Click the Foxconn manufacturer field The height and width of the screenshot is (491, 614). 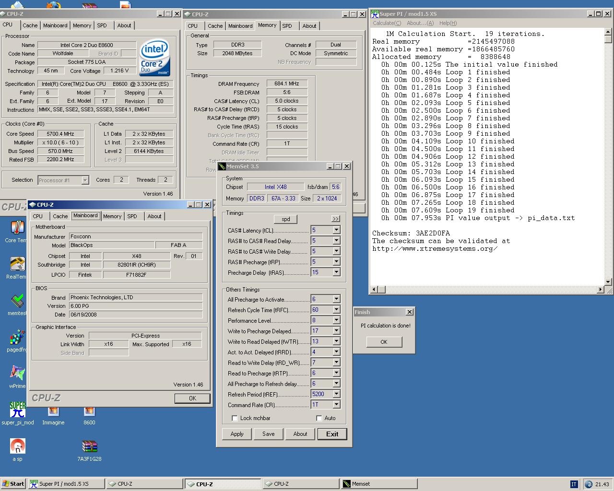pyautogui.click(x=136, y=236)
